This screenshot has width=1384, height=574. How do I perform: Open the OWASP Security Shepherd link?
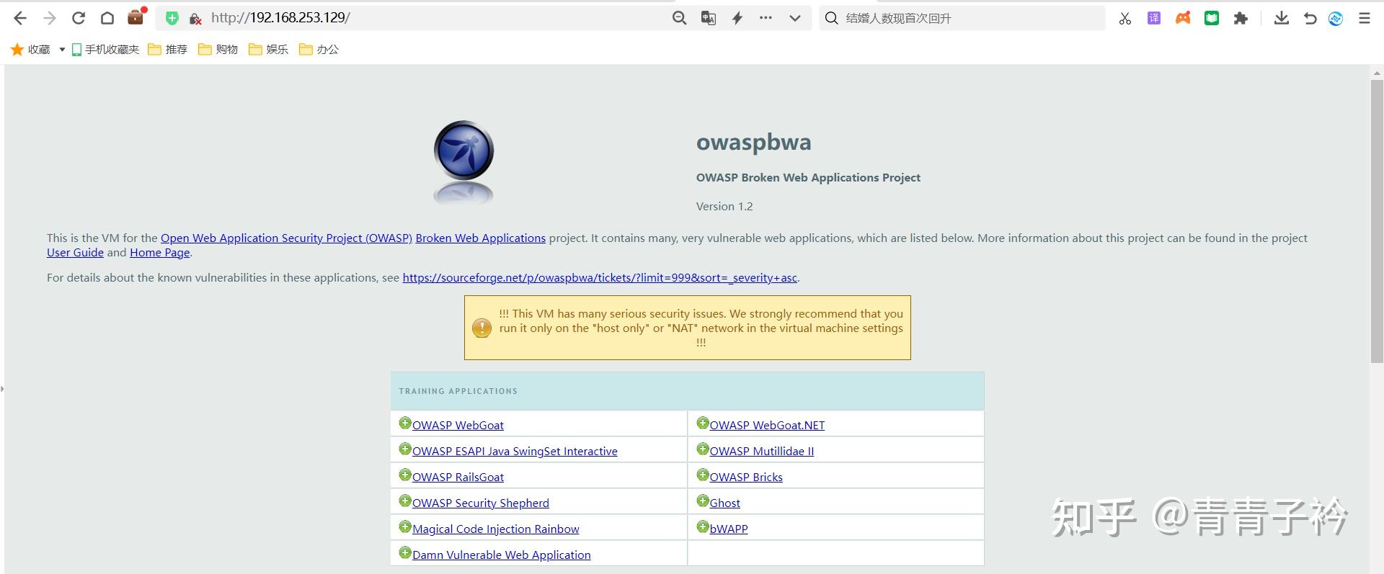tap(481, 503)
